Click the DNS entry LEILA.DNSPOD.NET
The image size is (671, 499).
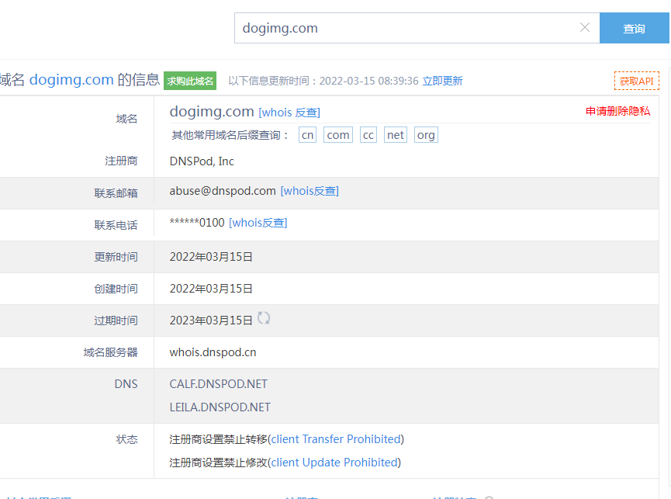click(220, 407)
